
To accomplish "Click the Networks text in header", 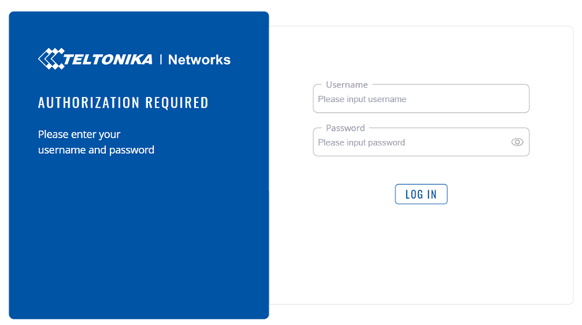I will click(199, 60).
